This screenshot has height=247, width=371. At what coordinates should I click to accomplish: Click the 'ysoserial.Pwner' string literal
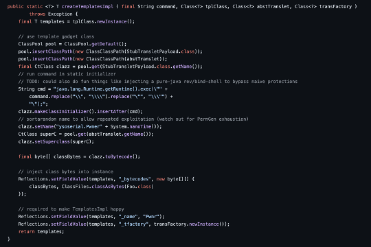[79, 127]
